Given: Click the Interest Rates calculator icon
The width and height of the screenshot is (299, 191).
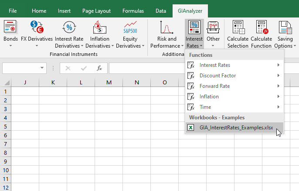Looking at the screenshot, I should point(194,27).
